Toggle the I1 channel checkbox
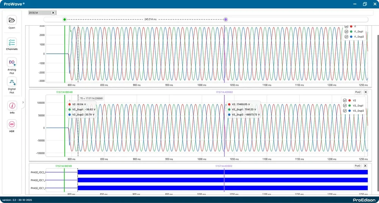Image resolution: width=379 pixels, height=203 pixels. (x=346, y=26)
